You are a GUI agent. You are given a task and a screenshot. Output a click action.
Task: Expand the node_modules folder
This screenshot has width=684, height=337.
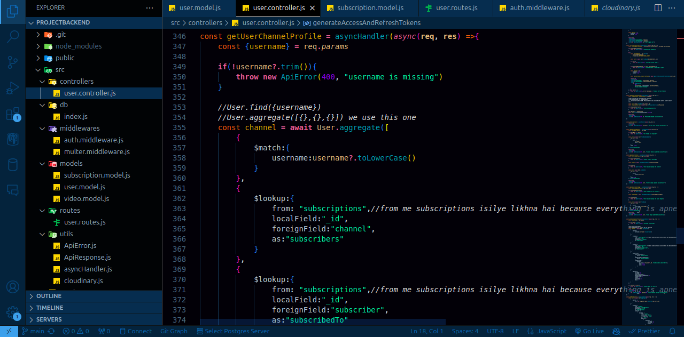click(38, 46)
